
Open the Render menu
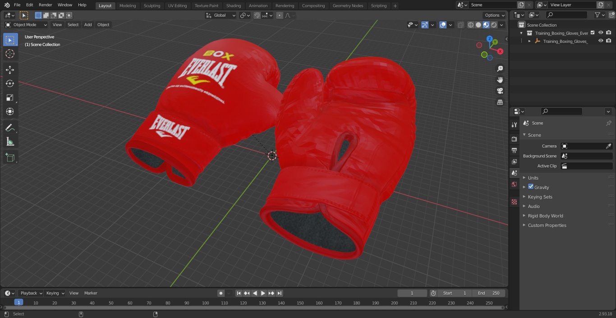coord(45,5)
